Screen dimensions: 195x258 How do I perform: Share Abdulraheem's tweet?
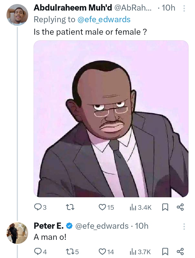180,207
